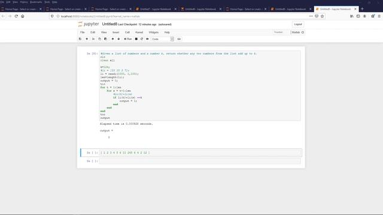
Task: Cut selected cells with the scissors icon
Action: [x=93, y=39]
